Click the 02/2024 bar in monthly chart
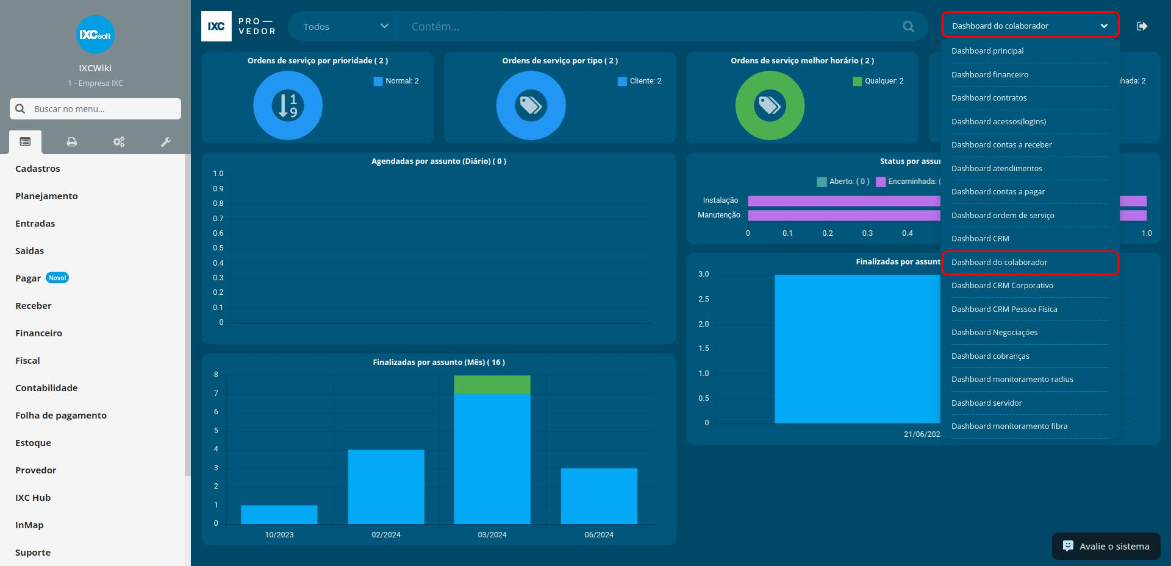This screenshot has height=566, width=1171. [x=386, y=486]
